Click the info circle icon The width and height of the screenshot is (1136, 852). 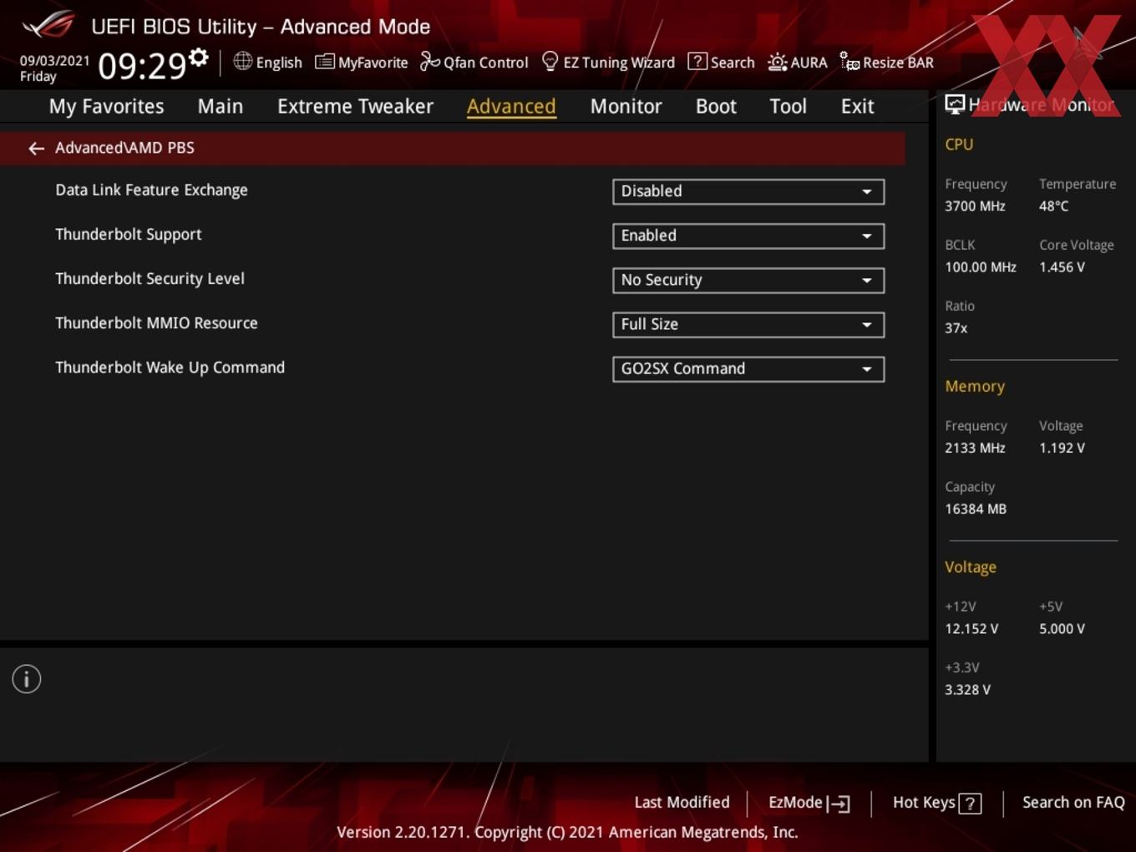coord(27,679)
